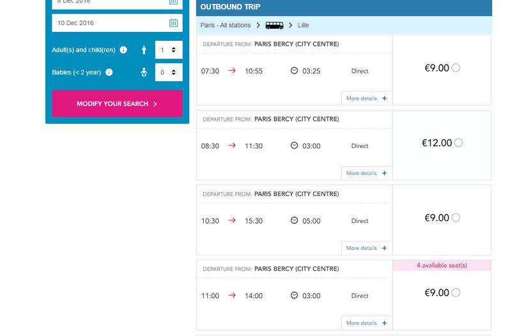
Task: Select €9.00 fare for 10:30 departure
Action: pos(456,218)
